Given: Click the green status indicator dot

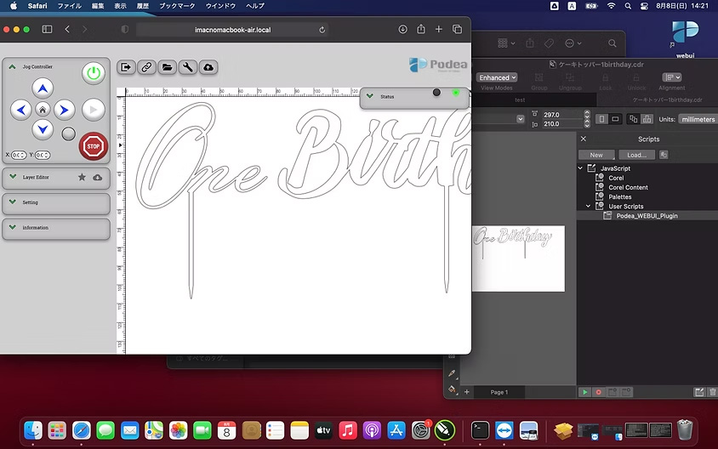Looking at the screenshot, I should 456,93.
